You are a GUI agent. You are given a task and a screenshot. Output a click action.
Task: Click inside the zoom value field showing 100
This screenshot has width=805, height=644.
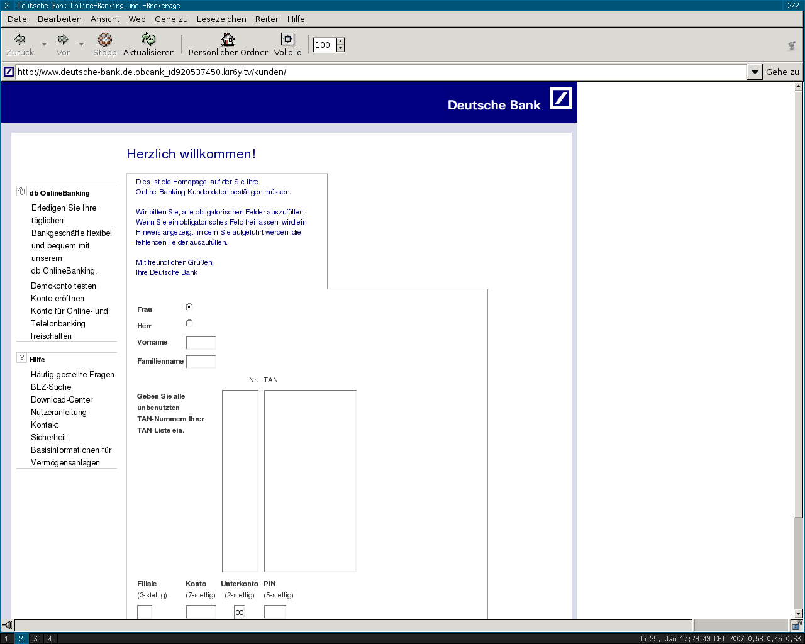325,45
